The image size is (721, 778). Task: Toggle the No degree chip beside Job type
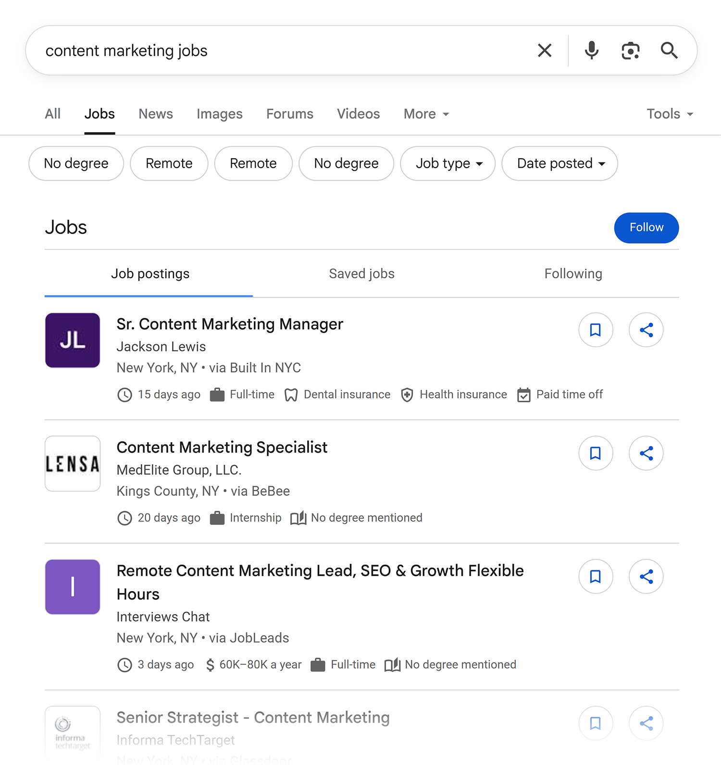point(347,163)
